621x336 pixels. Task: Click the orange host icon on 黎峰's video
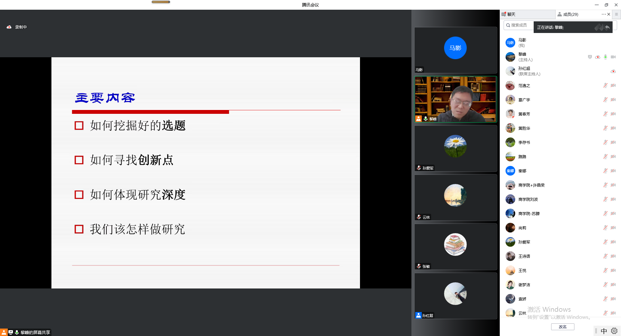(419, 119)
